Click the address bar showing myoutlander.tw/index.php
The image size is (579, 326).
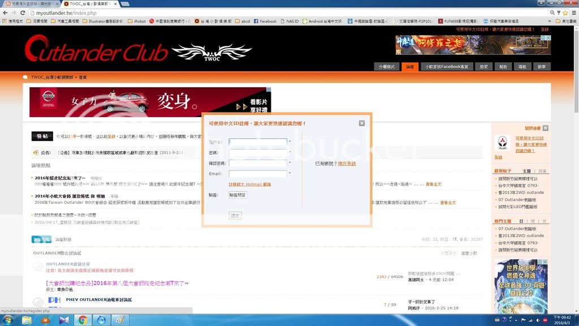click(x=288, y=12)
